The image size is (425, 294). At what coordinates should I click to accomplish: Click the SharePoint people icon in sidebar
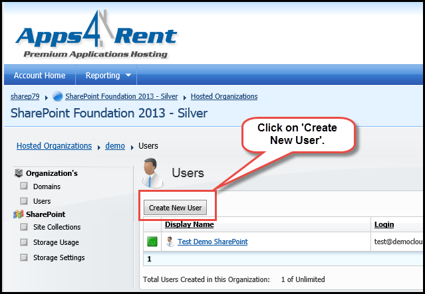[x=19, y=214]
